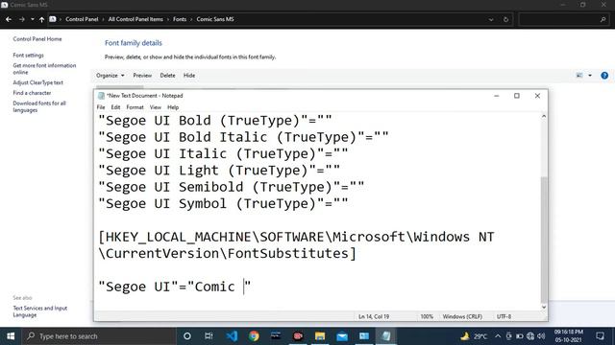The height and width of the screenshot is (345, 615).
Task: Open the Organize dropdown menu
Action: (111, 76)
